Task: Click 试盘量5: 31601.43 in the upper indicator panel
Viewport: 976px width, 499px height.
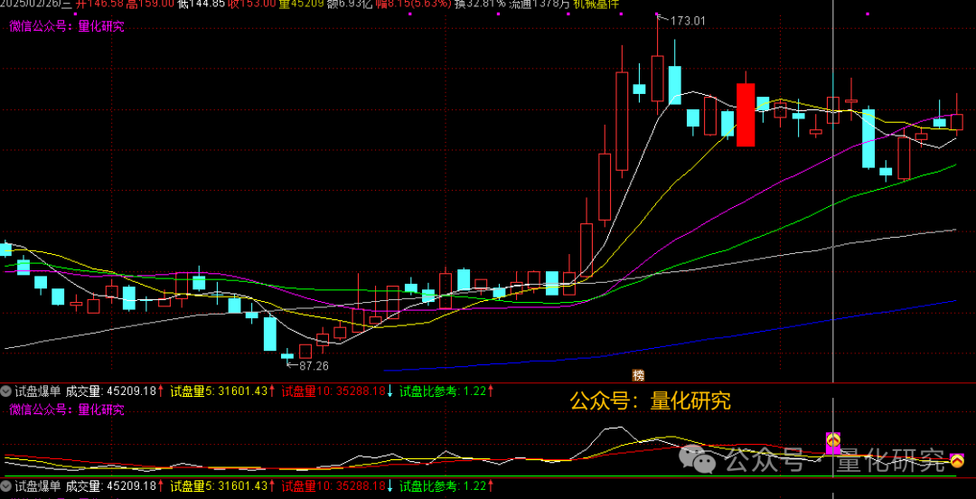Action: pos(219,391)
